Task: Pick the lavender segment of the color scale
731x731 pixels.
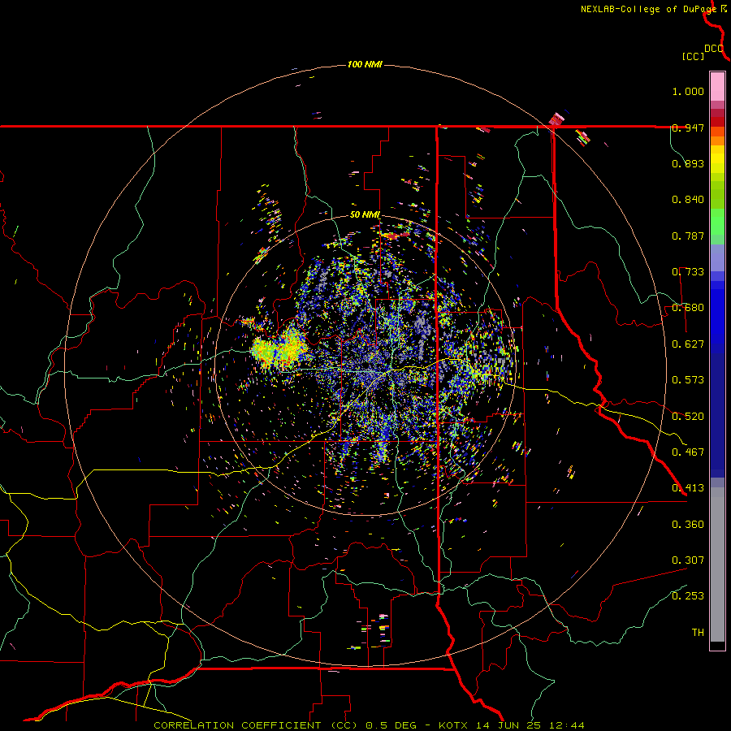Action: click(717, 257)
